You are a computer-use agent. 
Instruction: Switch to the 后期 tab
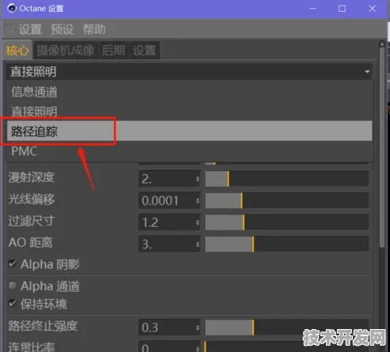(113, 50)
